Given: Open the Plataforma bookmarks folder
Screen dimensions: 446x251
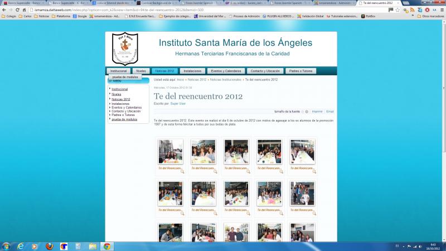Looking at the screenshot, I should [x=61, y=17].
